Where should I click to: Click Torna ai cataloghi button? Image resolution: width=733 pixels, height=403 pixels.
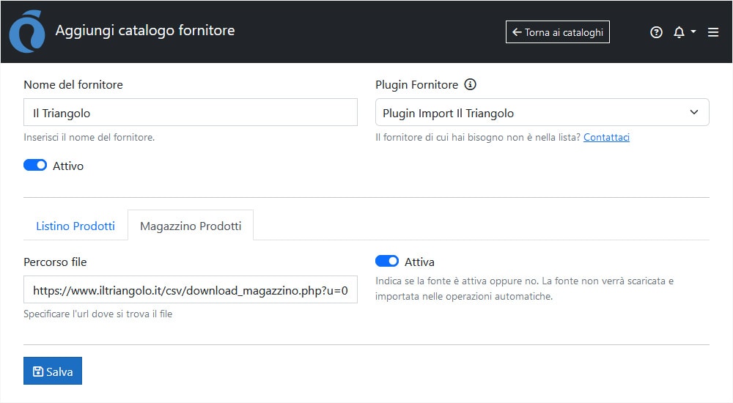coord(557,32)
